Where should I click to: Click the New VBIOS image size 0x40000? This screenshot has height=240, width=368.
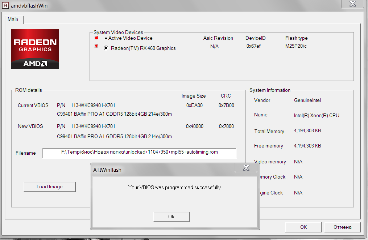[x=195, y=126]
